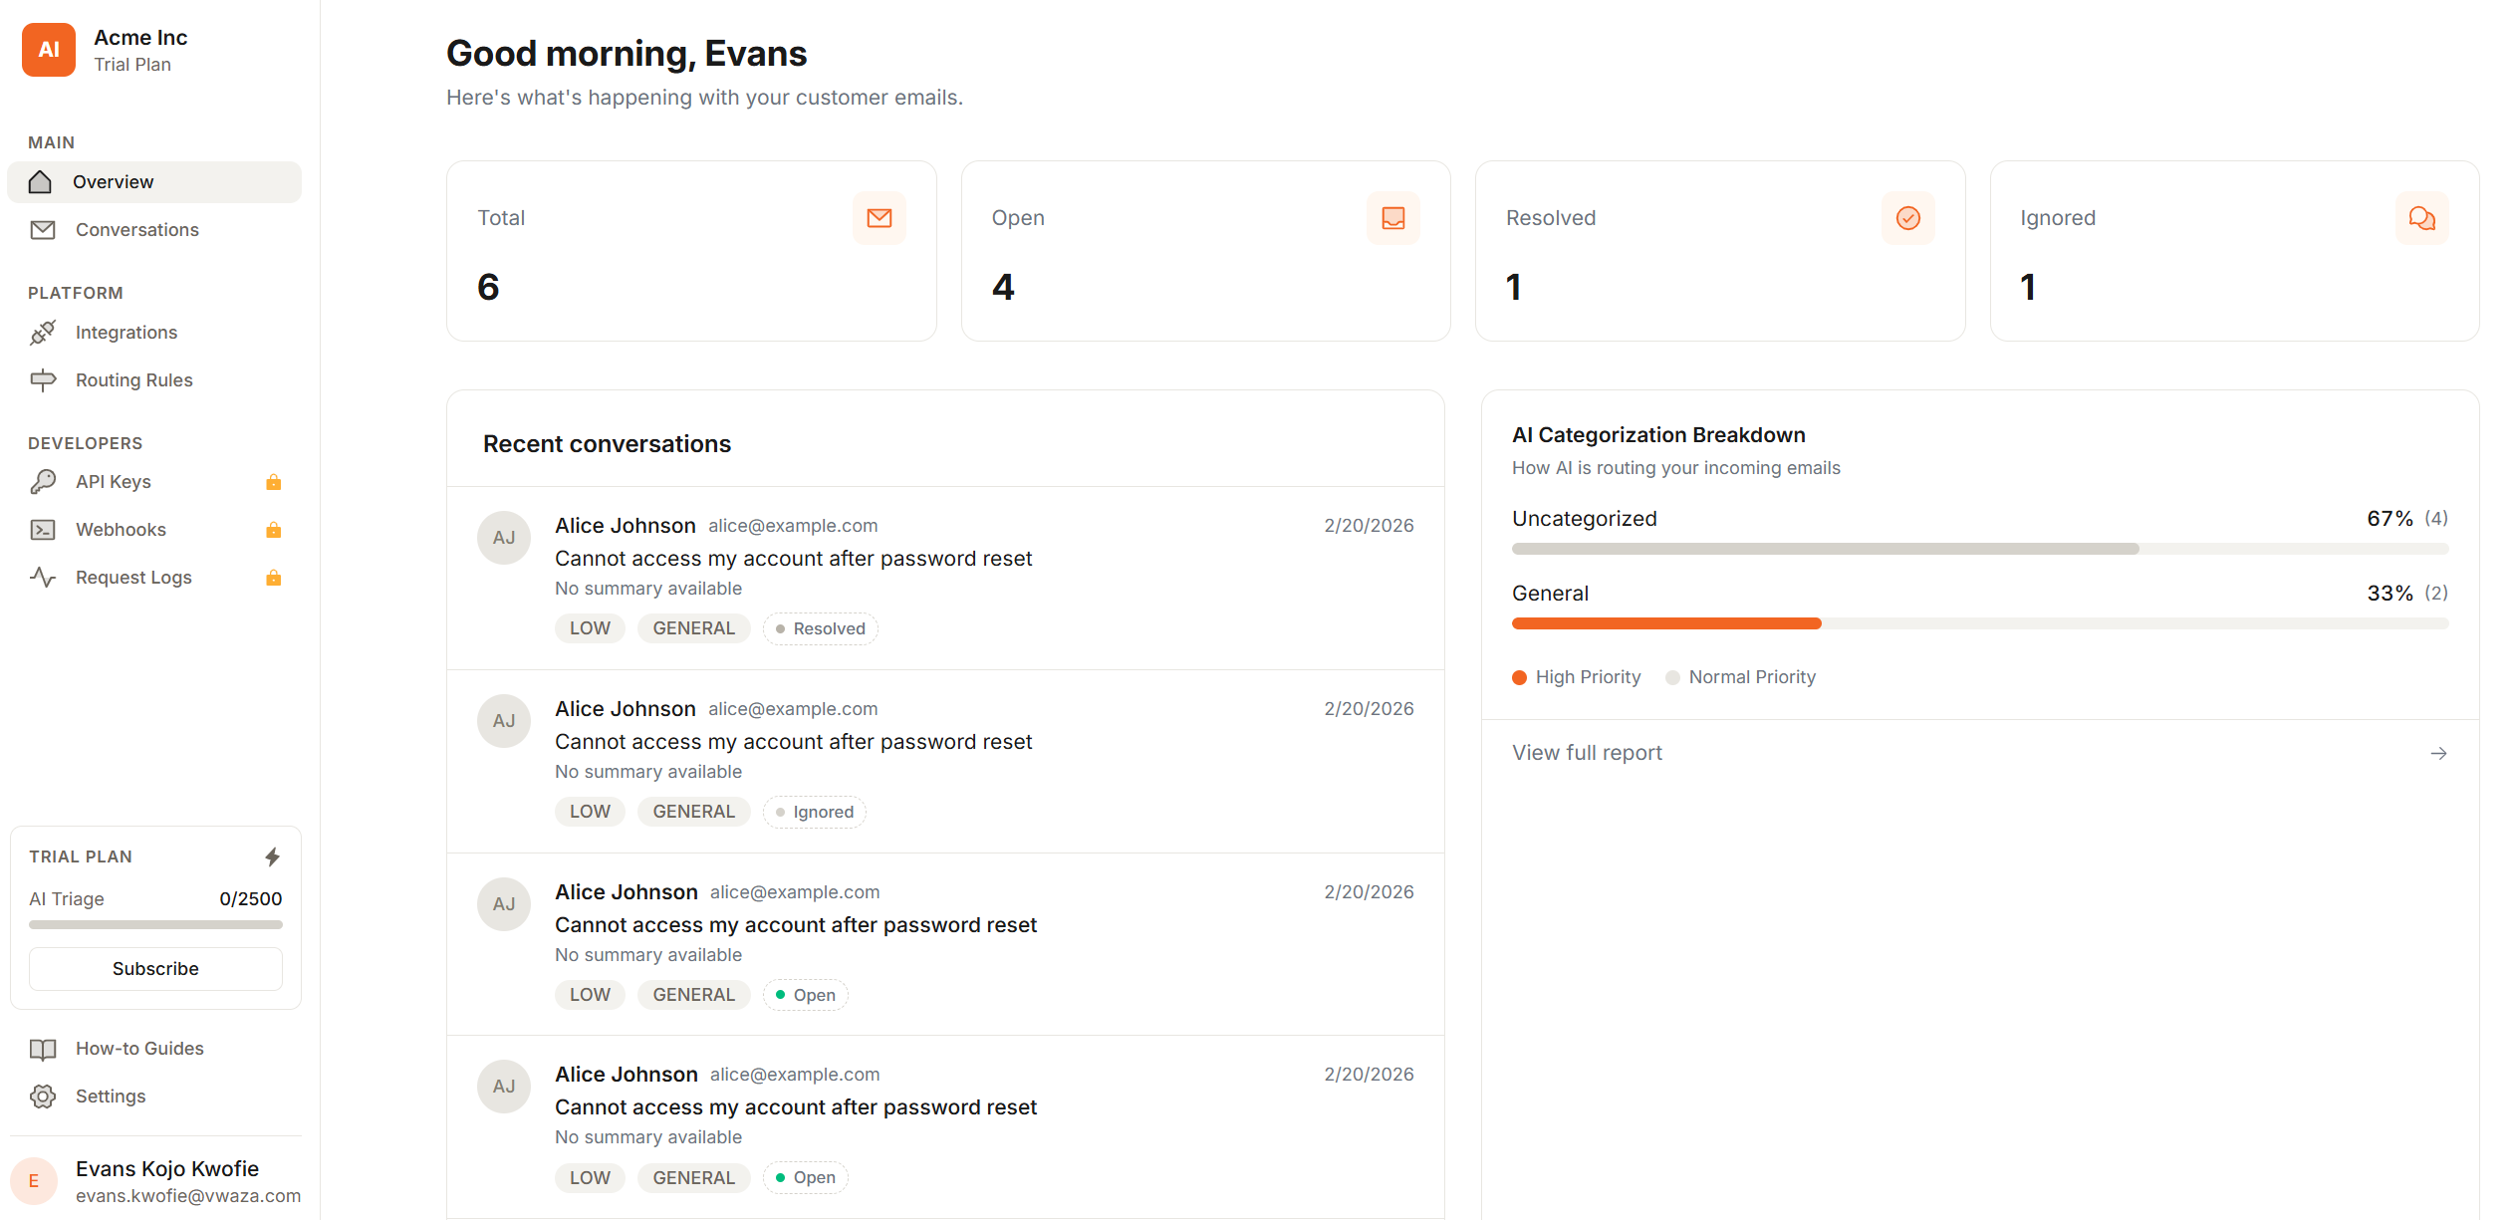Click the checkmark icon in Resolved card
The image size is (2517, 1220).
coord(1907,218)
